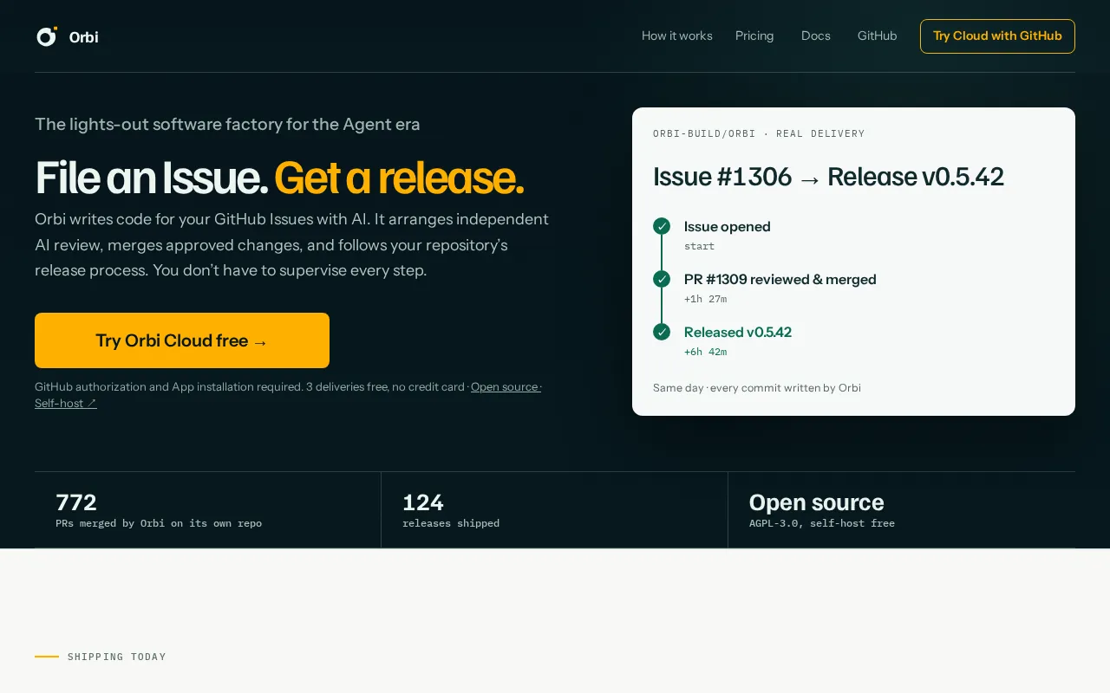Open the Self-host external link
The height and width of the screenshot is (693, 1110).
(66, 403)
